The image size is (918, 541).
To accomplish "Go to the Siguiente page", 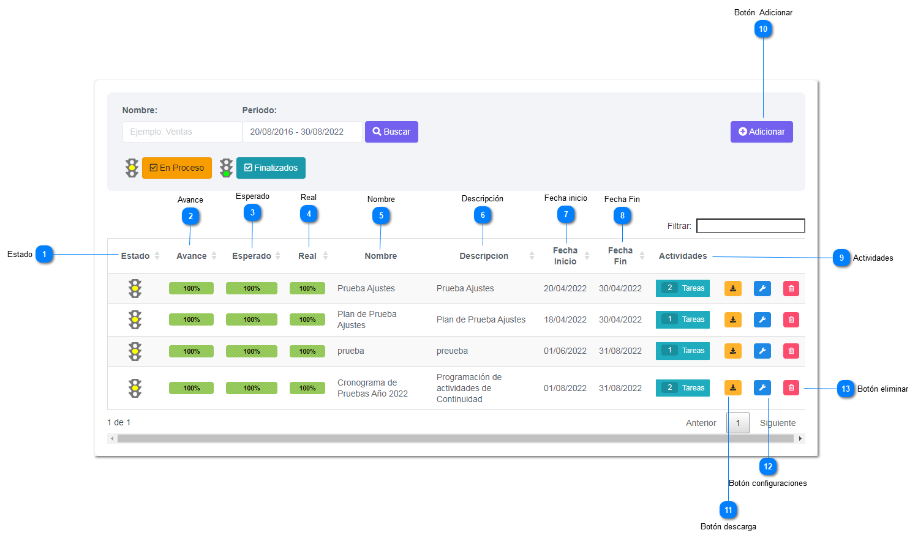I will tap(778, 423).
